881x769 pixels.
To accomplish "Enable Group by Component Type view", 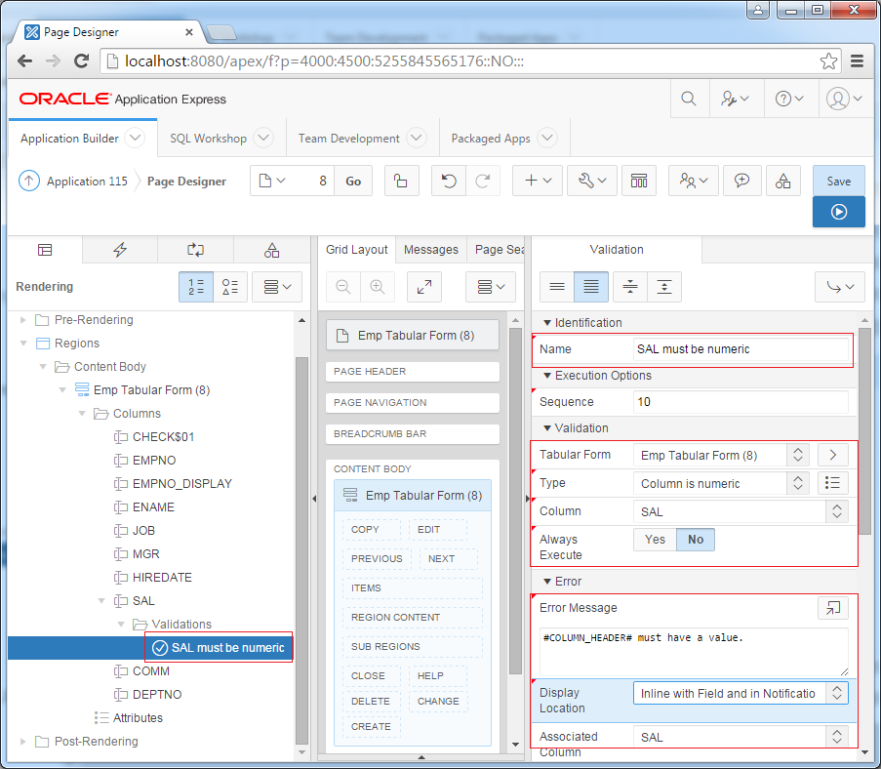I will (230, 287).
